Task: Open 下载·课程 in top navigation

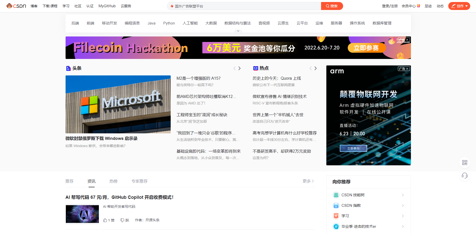Action: [x=50, y=6]
